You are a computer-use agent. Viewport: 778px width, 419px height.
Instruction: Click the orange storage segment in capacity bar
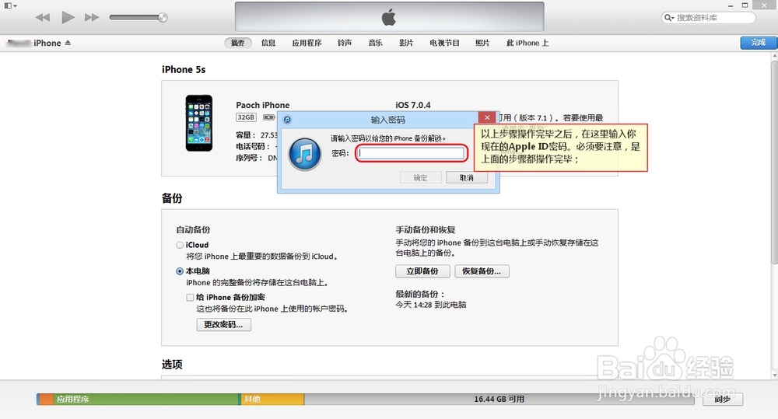(x=46, y=399)
